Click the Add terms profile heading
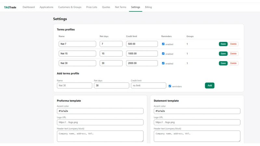The height and width of the screenshot is (146, 260). click(68, 73)
